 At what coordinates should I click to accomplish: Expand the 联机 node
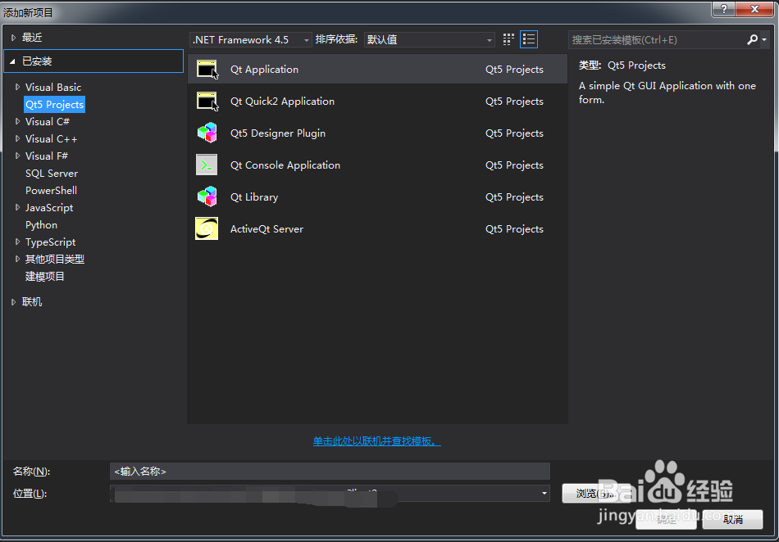pyautogui.click(x=13, y=302)
